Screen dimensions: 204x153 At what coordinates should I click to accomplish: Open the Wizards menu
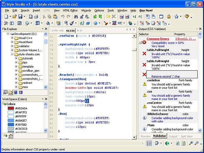tap(86, 11)
